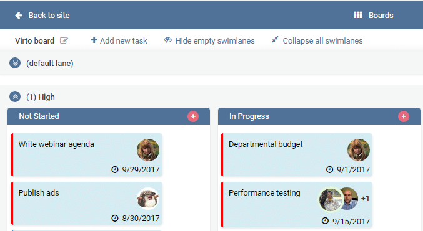The height and width of the screenshot is (231, 423).
Task: Add a card to Not Started column
Action: [x=193, y=116]
